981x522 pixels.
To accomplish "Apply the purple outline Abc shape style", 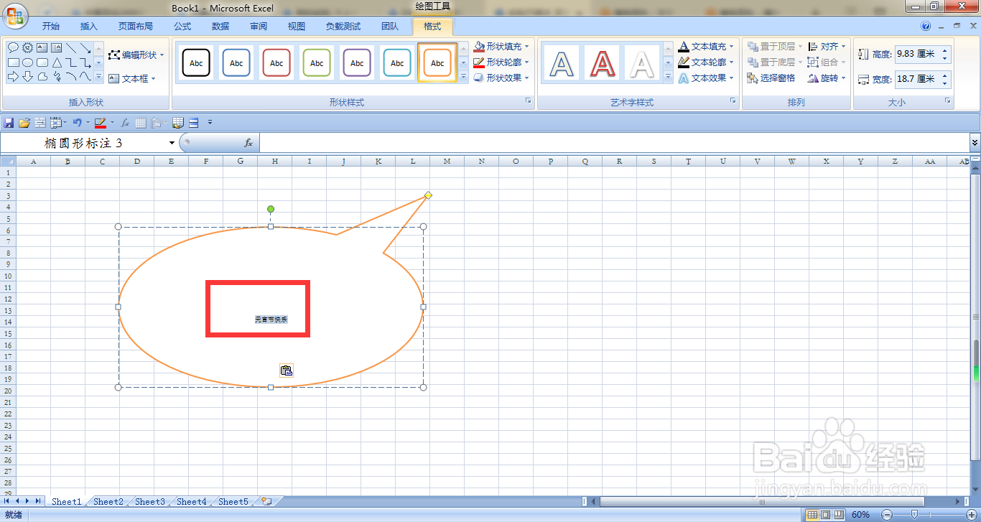I will coord(357,63).
